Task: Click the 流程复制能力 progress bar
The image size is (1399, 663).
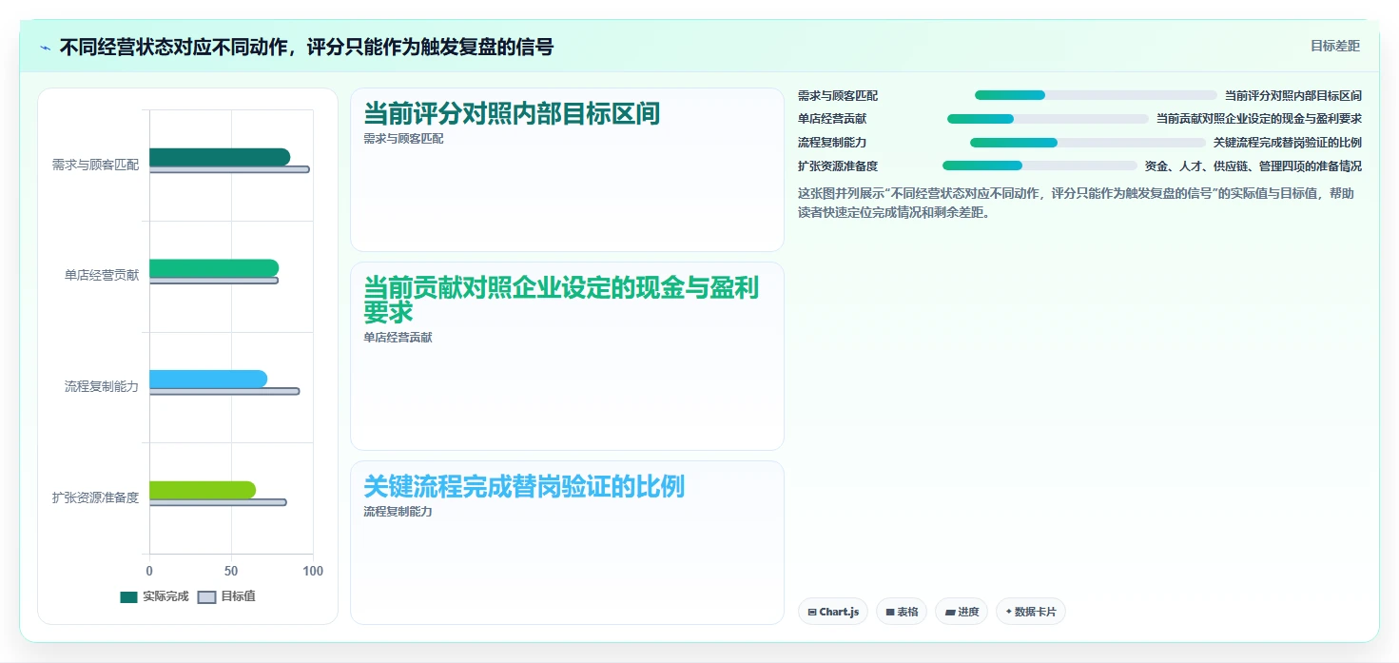Action: click(1088, 143)
